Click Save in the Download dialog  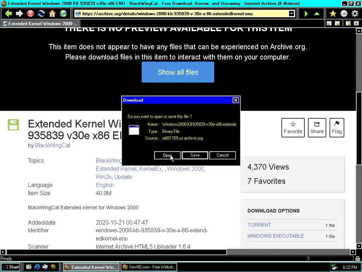(x=195, y=155)
